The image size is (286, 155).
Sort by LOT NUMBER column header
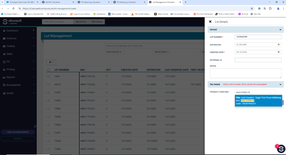click(62, 70)
